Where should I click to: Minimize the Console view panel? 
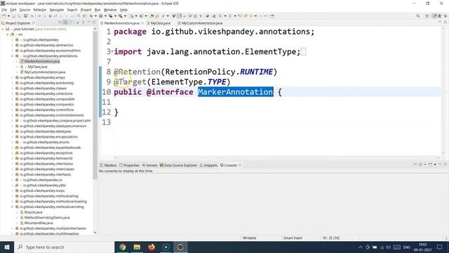(x=440, y=164)
